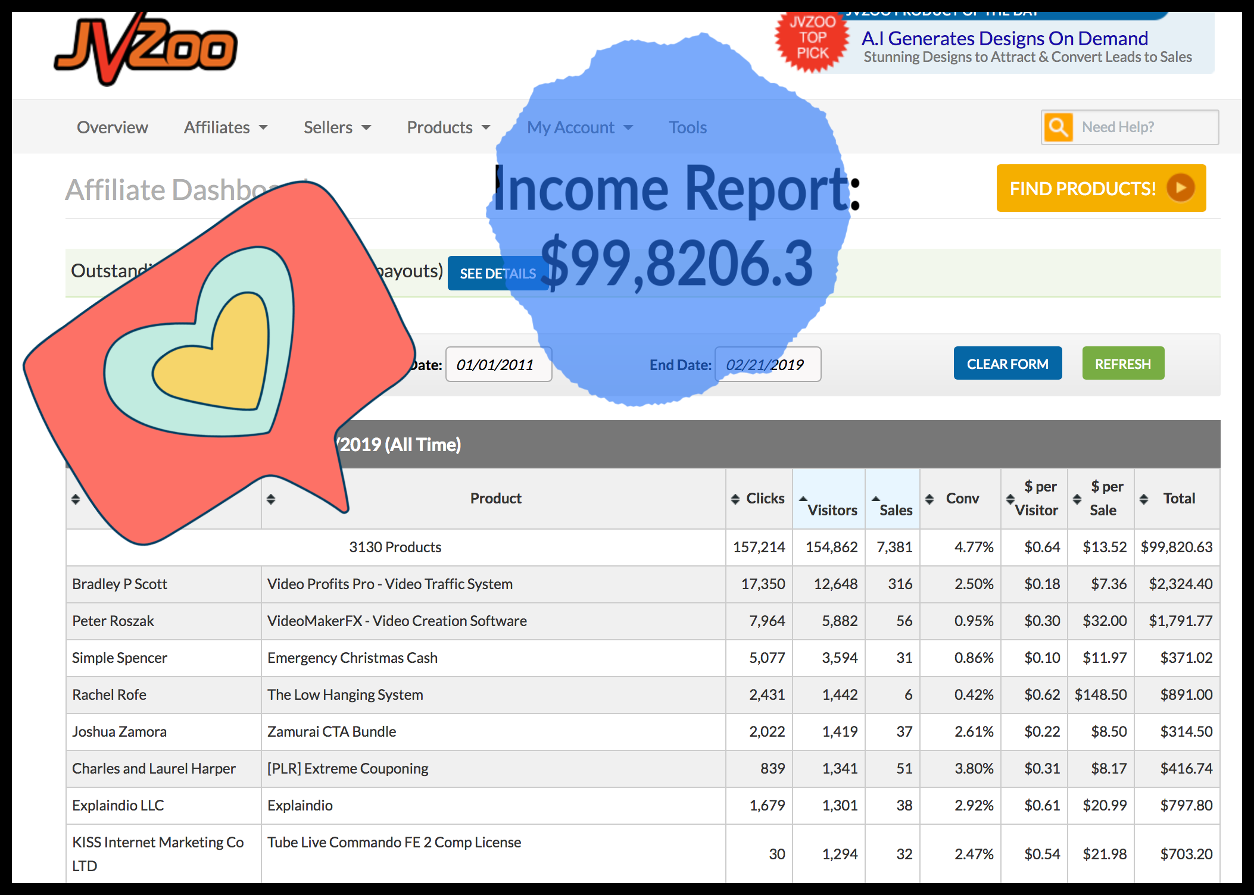The height and width of the screenshot is (895, 1254).
Task: Click the REFRESH button
Action: pyautogui.click(x=1123, y=363)
